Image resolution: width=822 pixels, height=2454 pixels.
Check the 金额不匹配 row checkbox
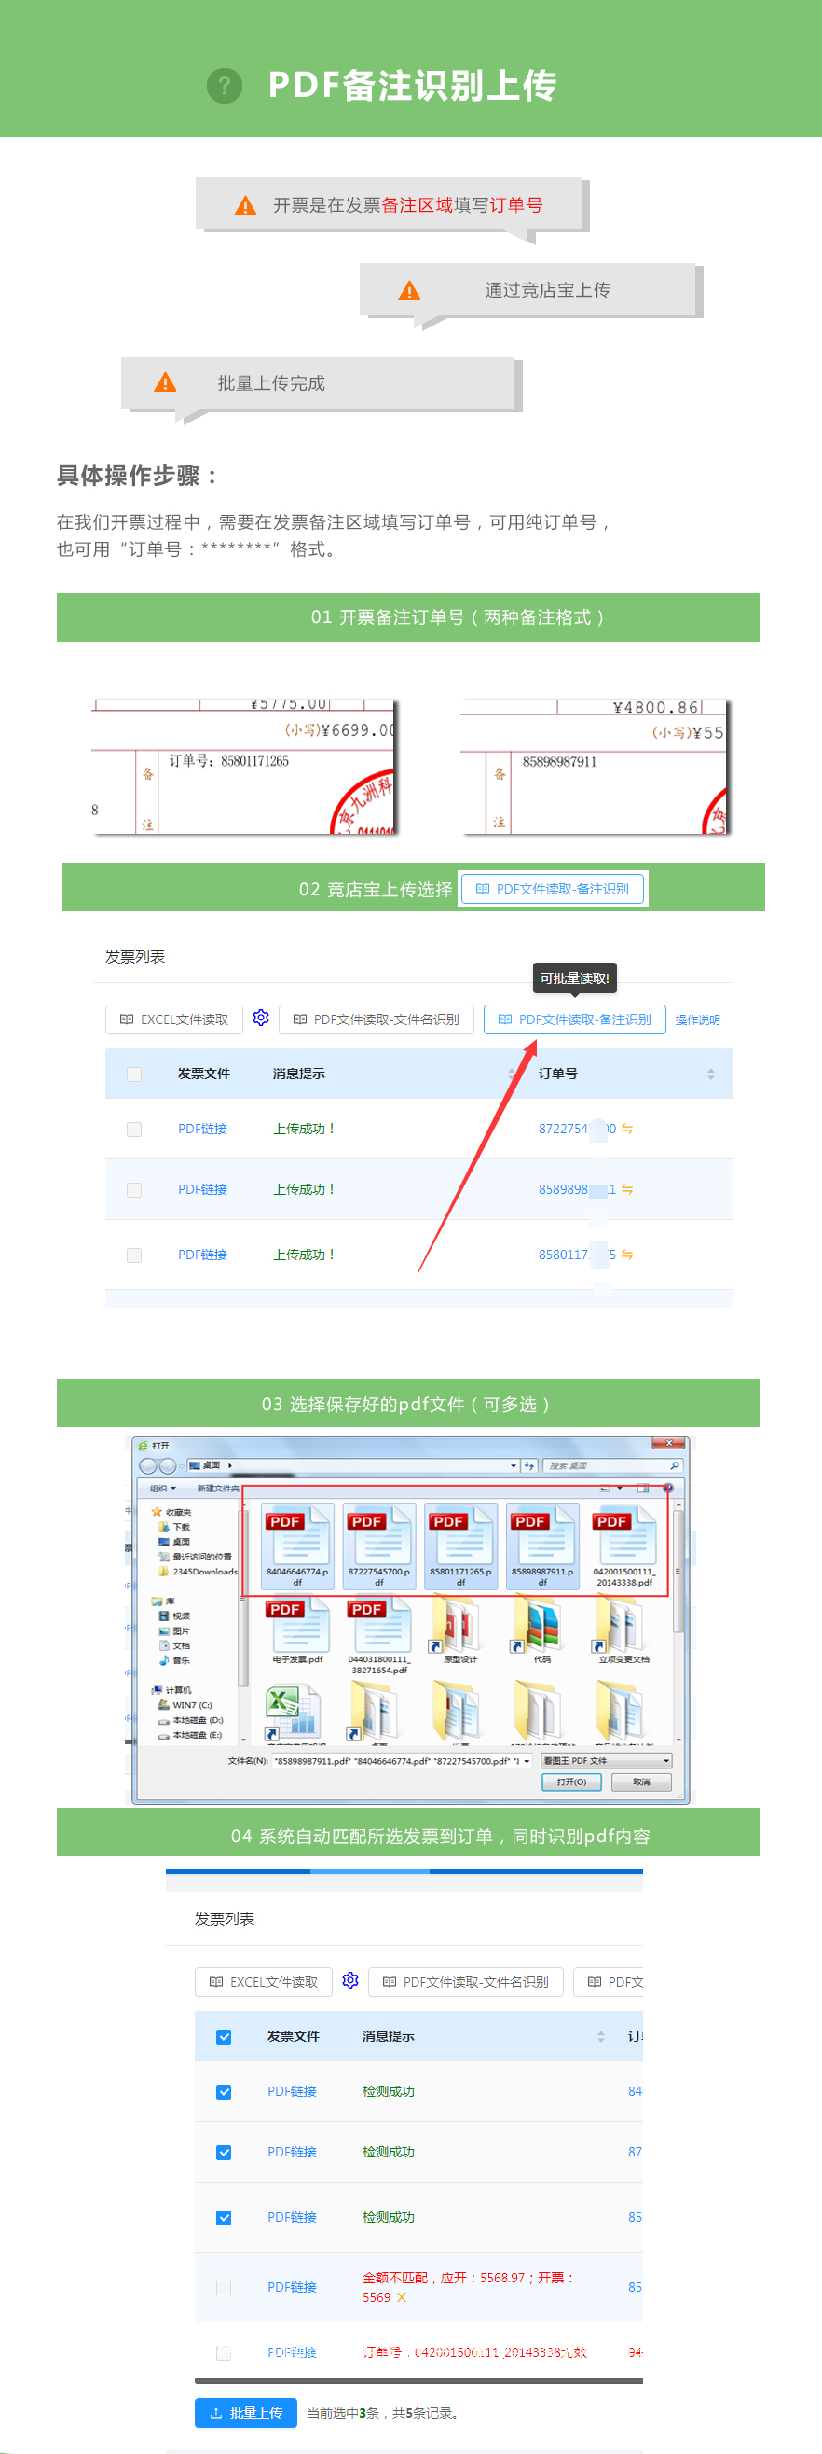[224, 2287]
